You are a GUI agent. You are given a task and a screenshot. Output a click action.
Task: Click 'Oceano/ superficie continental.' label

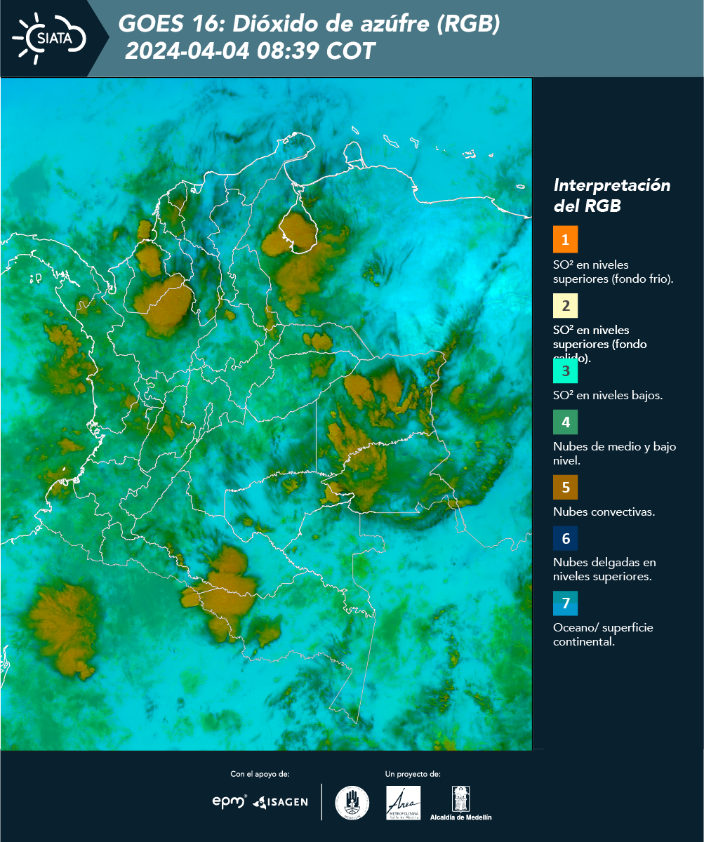tap(603, 634)
